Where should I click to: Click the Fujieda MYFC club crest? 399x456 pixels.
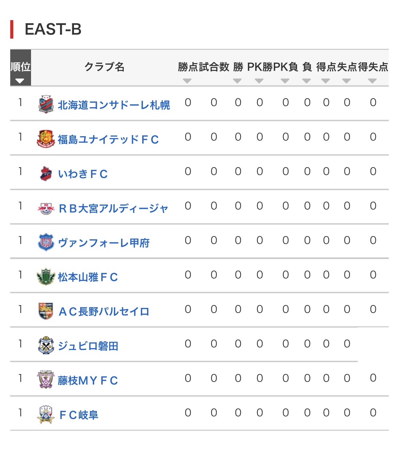pyautogui.click(x=46, y=380)
